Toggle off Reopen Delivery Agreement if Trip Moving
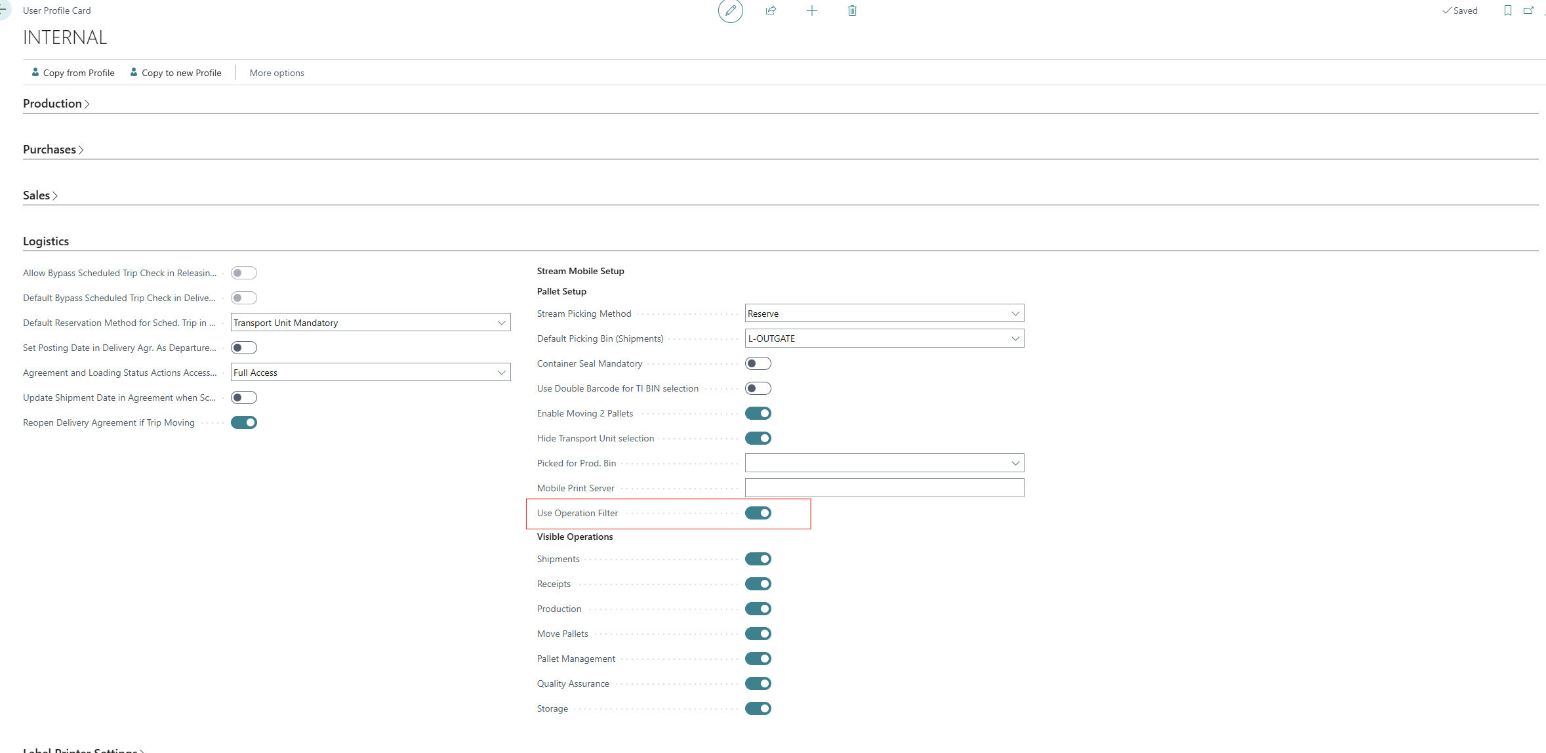1546x753 pixels. click(x=243, y=422)
